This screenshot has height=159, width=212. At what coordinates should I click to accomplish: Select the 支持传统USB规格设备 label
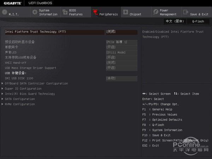coord(20,58)
